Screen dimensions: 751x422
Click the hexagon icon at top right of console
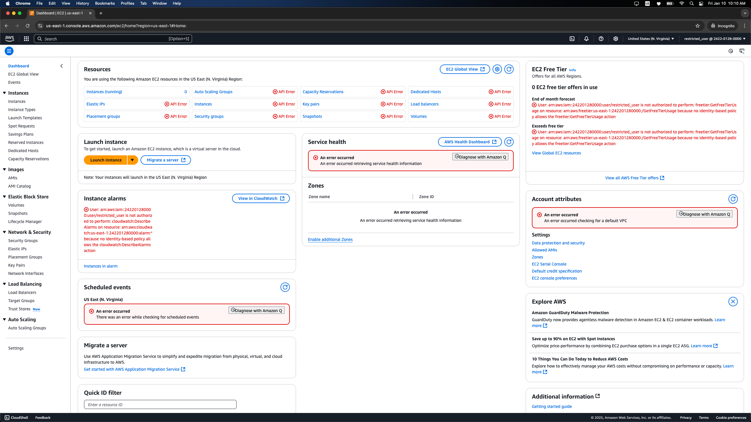pyautogui.click(x=731, y=51)
